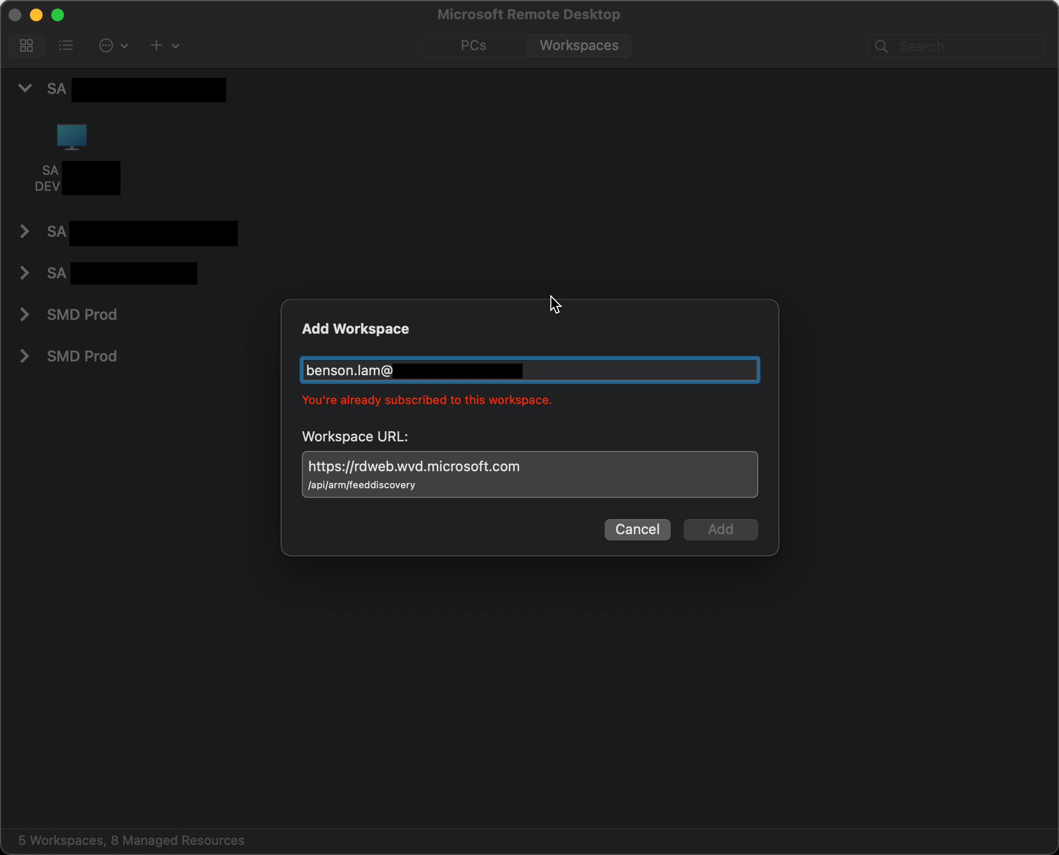Click the 'Workspace URL:' label
Screen dimensions: 1059x855
coord(355,437)
